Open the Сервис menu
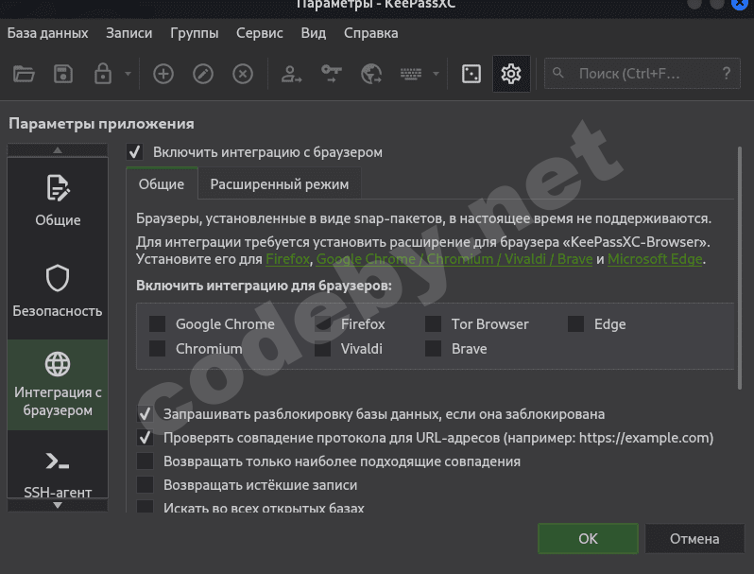The image size is (754, 574). click(260, 33)
